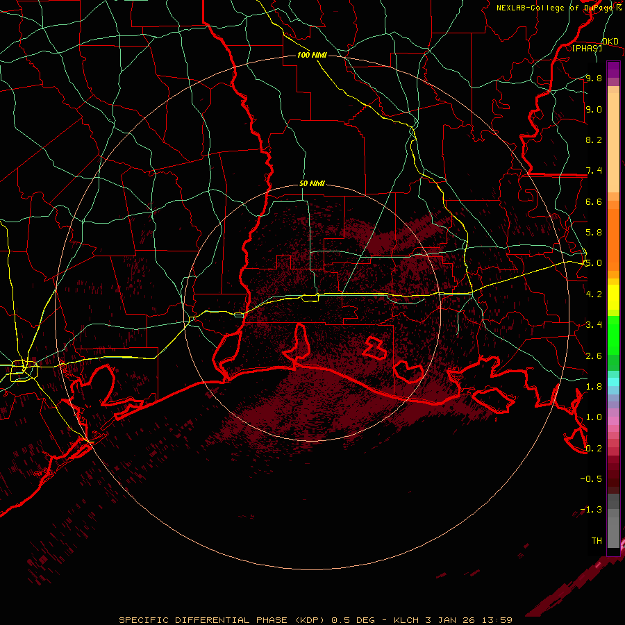Screen dimensions: 625x625
Task: Pick the bright yellow band of the color bar
Action: (x=613, y=297)
